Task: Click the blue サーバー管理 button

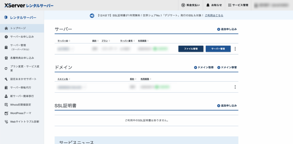Action: point(218,49)
